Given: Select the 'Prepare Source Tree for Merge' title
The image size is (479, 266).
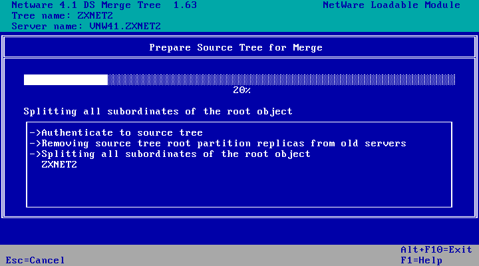Looking at the screenshot, I should (x=236, y=48).
